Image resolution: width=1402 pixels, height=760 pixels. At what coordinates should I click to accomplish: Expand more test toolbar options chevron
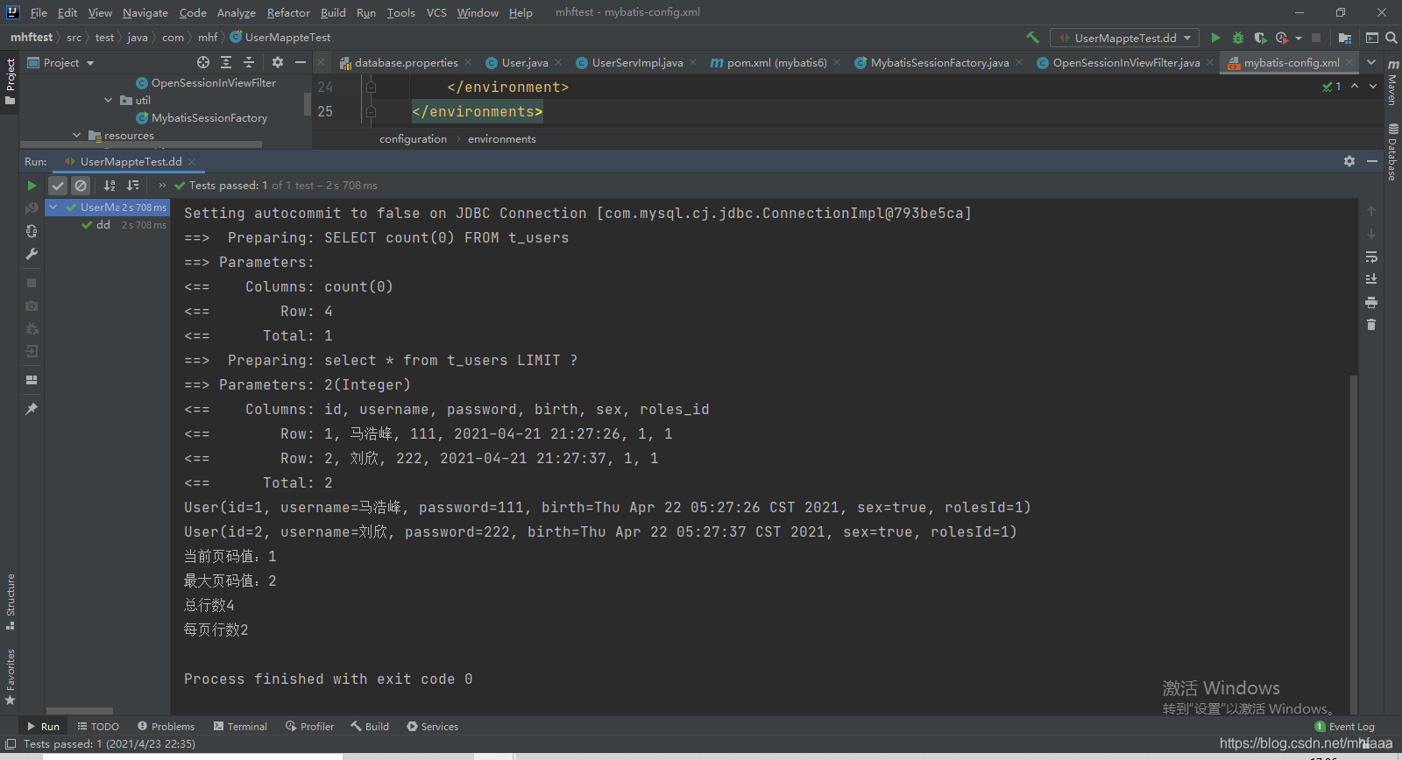[162, 186]
